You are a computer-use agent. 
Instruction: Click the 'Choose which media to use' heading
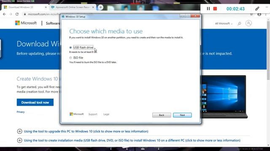tap(106, 31)
